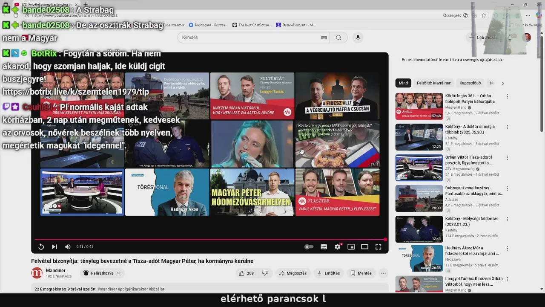Start voice search with microphone
This screenshot has height=307, width=545.
pyautogui.click(x=358, y=38)
